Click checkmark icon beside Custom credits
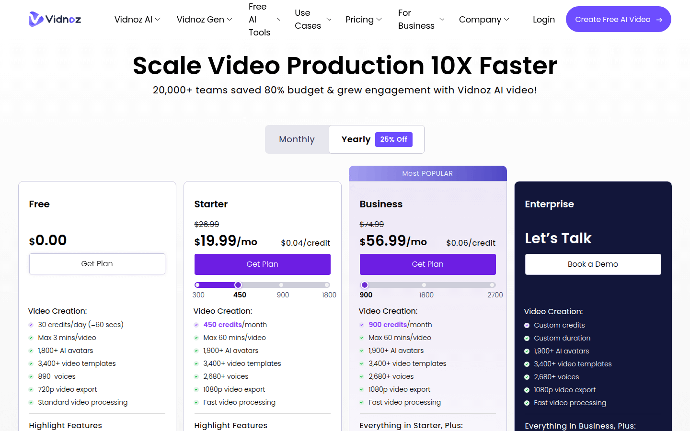The image size is (690, 431). pos(527,325)
